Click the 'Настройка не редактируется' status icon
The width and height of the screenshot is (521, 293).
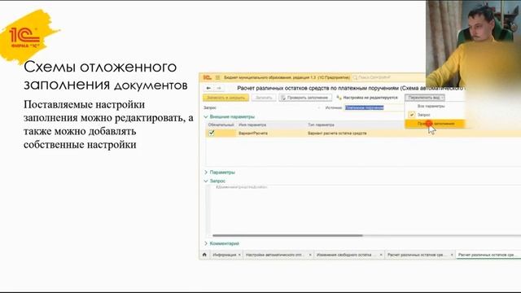[x=339, y=98]
